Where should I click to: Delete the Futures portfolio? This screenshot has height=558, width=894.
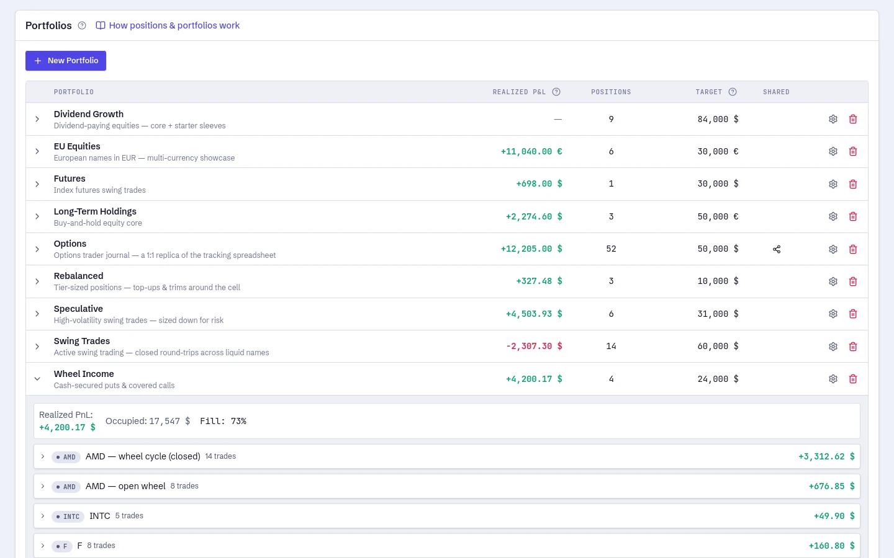click(853, 184)
